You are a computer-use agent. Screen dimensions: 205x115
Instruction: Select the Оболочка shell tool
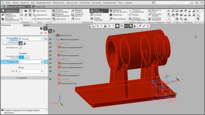(x=116, y=15)
